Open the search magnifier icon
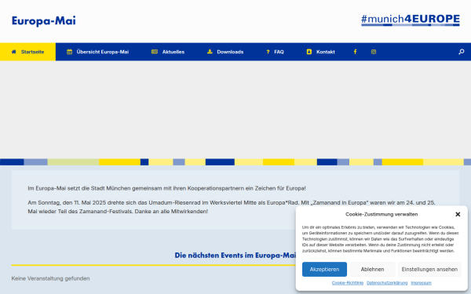Image resolution: width=471 pixels, height=294 pixels. (461, 52)
